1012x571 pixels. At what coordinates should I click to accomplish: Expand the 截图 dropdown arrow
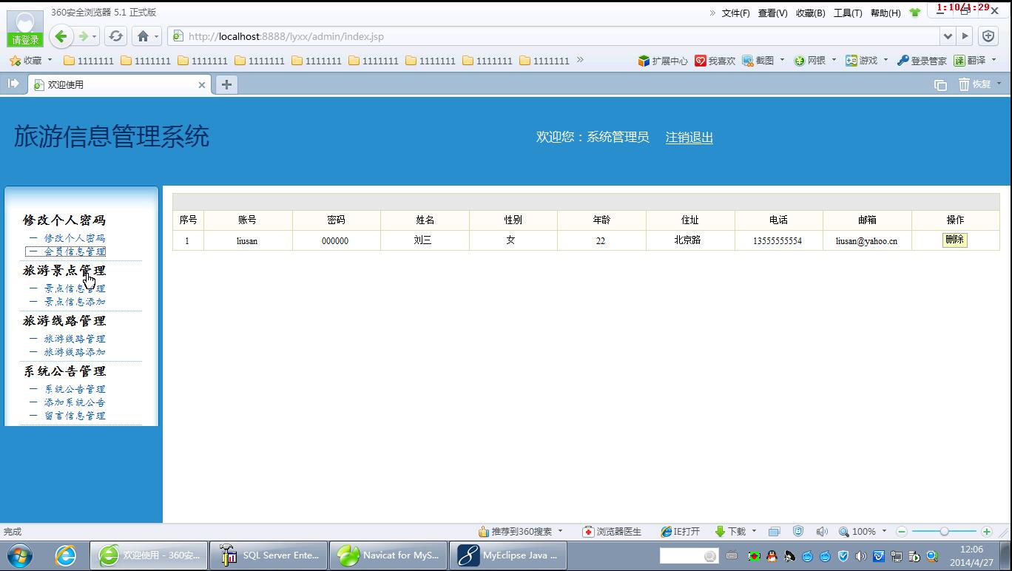782,60
